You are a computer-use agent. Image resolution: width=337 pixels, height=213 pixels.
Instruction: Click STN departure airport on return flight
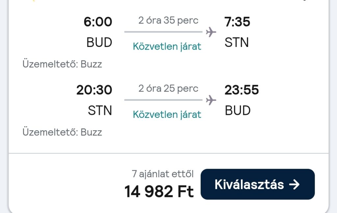tap(100, 111)
